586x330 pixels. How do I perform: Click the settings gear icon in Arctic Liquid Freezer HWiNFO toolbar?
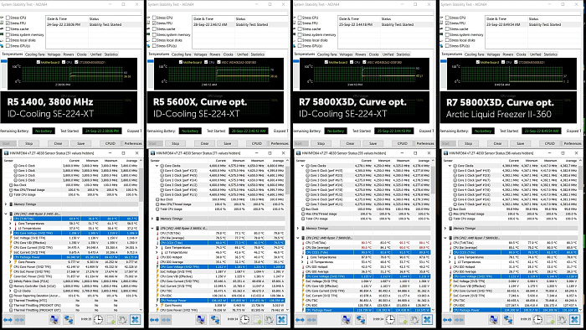[562, 319]
